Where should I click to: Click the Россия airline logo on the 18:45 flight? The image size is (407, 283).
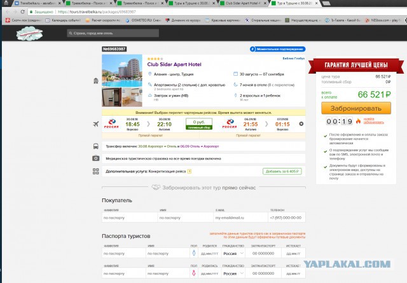111,123
